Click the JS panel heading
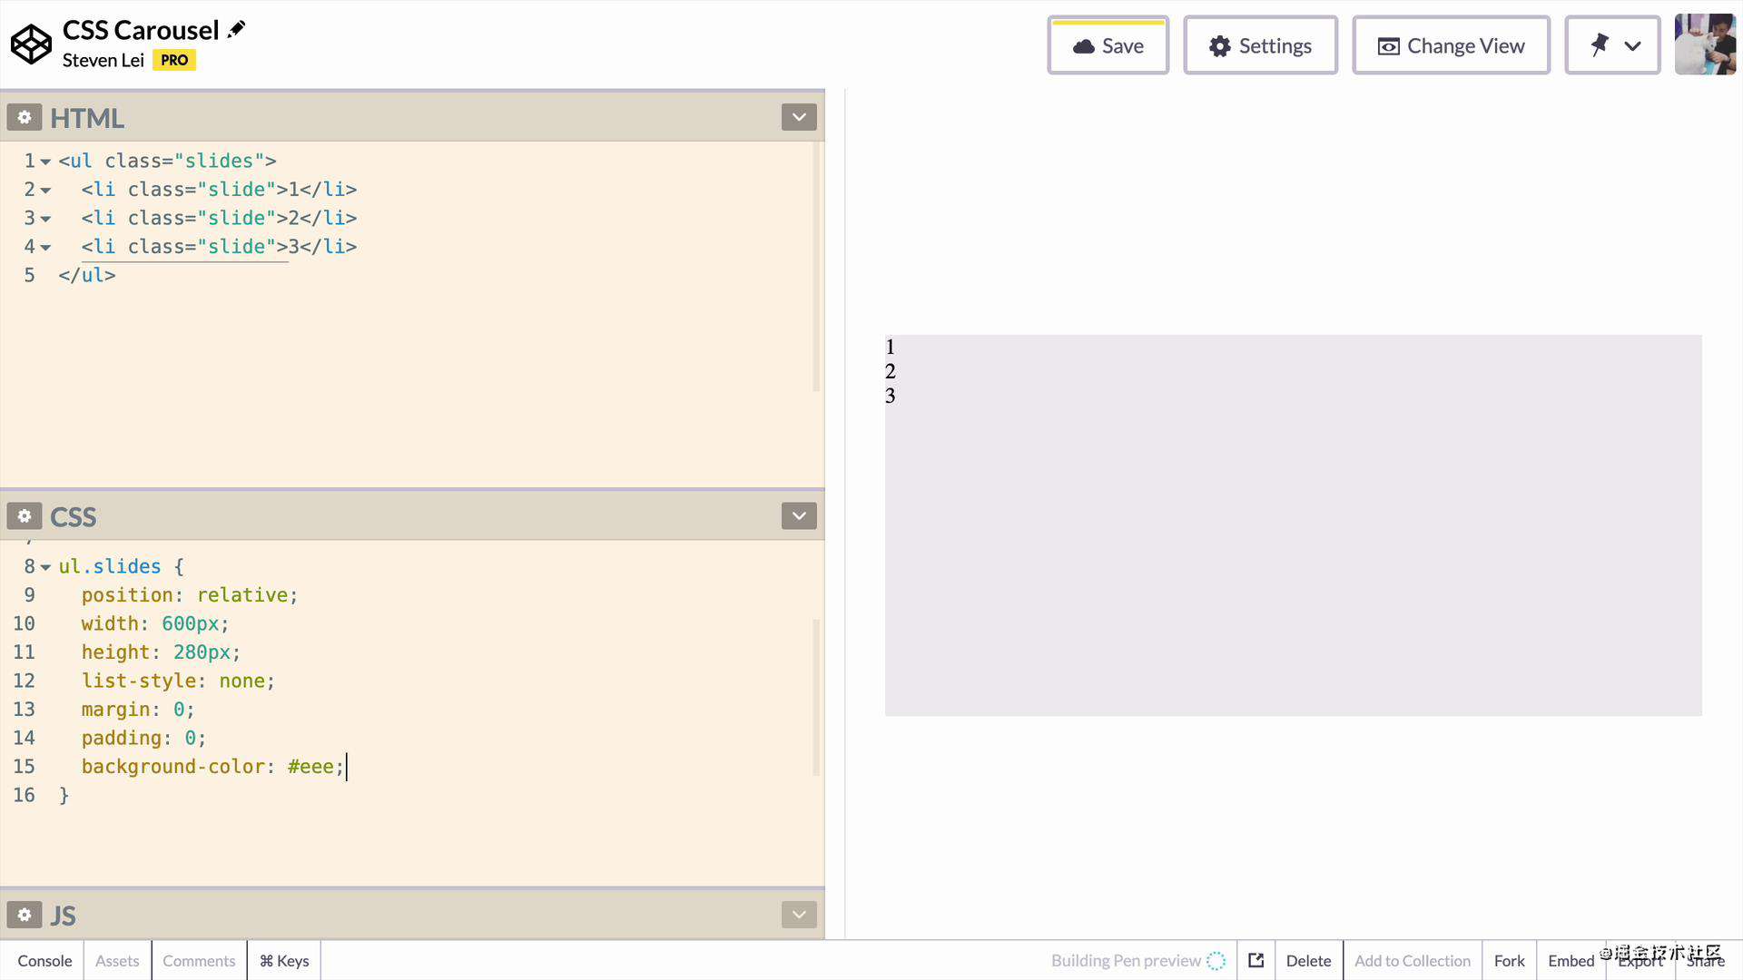The image size is (1743, 980). pos(63,916)
